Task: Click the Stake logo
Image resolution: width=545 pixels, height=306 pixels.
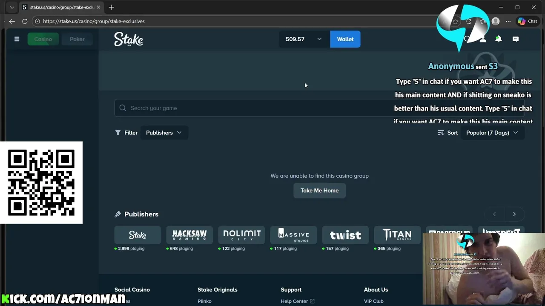Action: pos(129,39)
